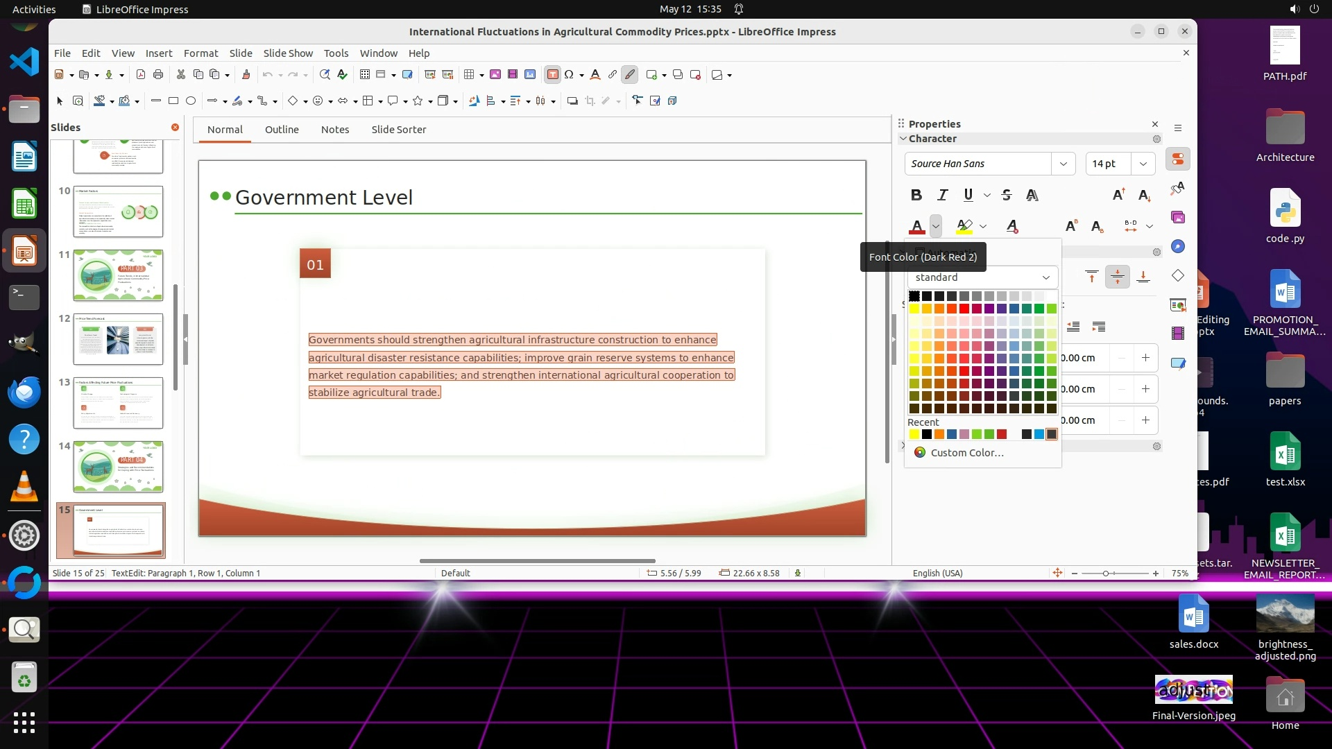Viewport: 1332px width, 749px height.
Task: Click the superscript icon
Action: [1071, 226]
